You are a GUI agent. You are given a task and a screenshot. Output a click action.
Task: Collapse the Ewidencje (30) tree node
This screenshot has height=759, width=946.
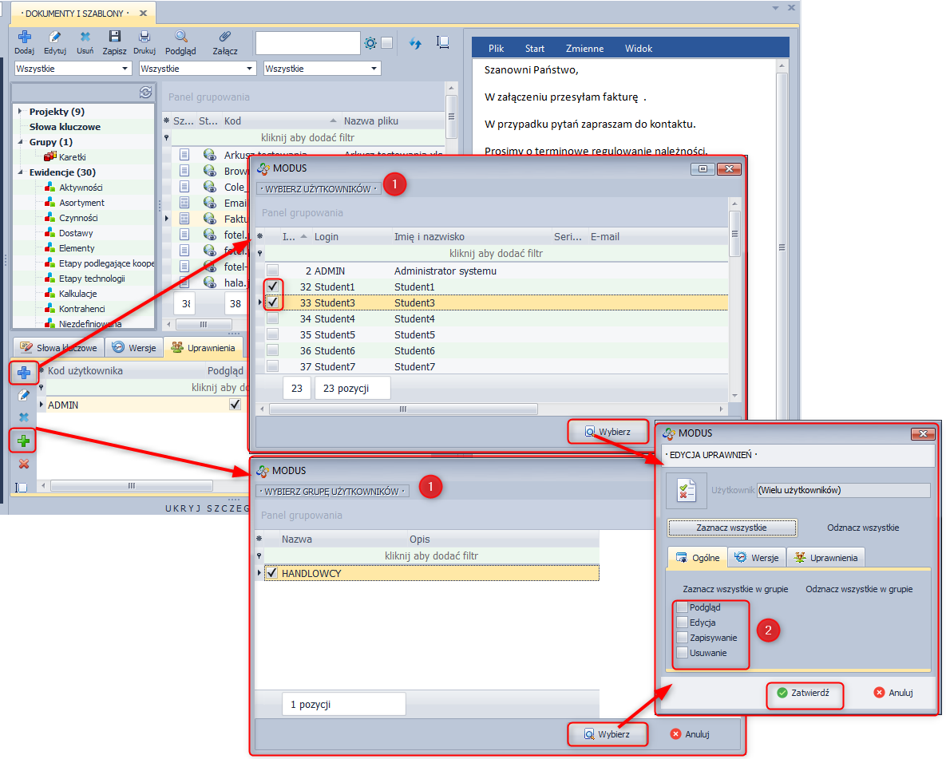pos(21,172)
